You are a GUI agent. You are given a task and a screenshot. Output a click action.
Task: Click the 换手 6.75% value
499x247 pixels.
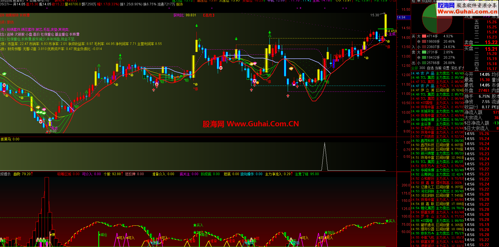(x=484, y=96)
